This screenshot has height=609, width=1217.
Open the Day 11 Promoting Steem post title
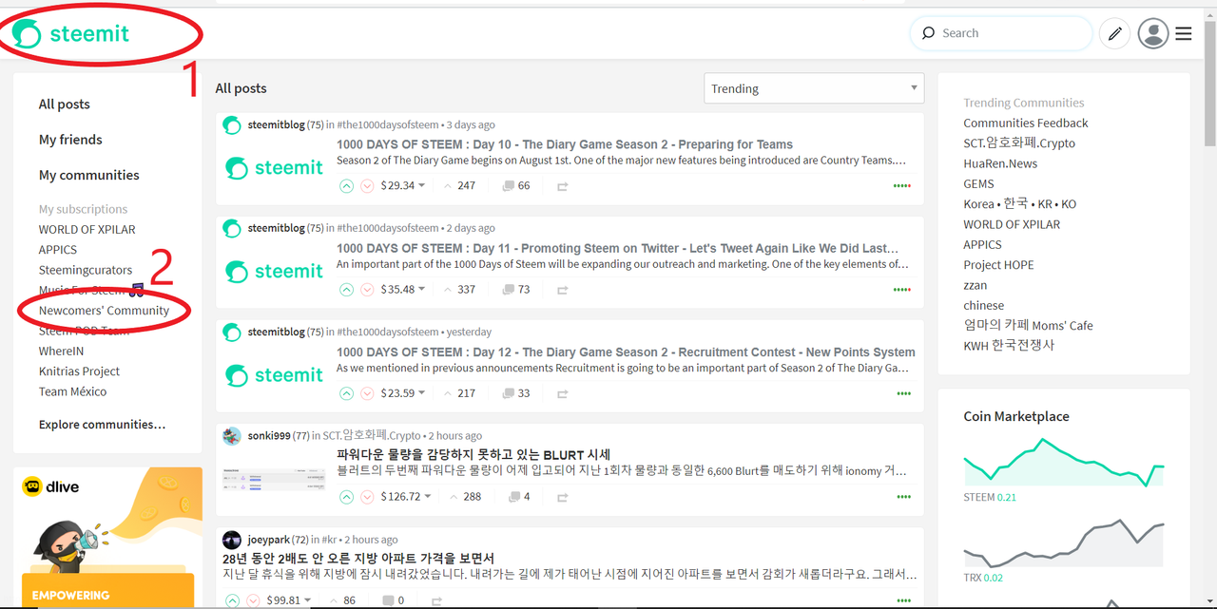point(618,248)
